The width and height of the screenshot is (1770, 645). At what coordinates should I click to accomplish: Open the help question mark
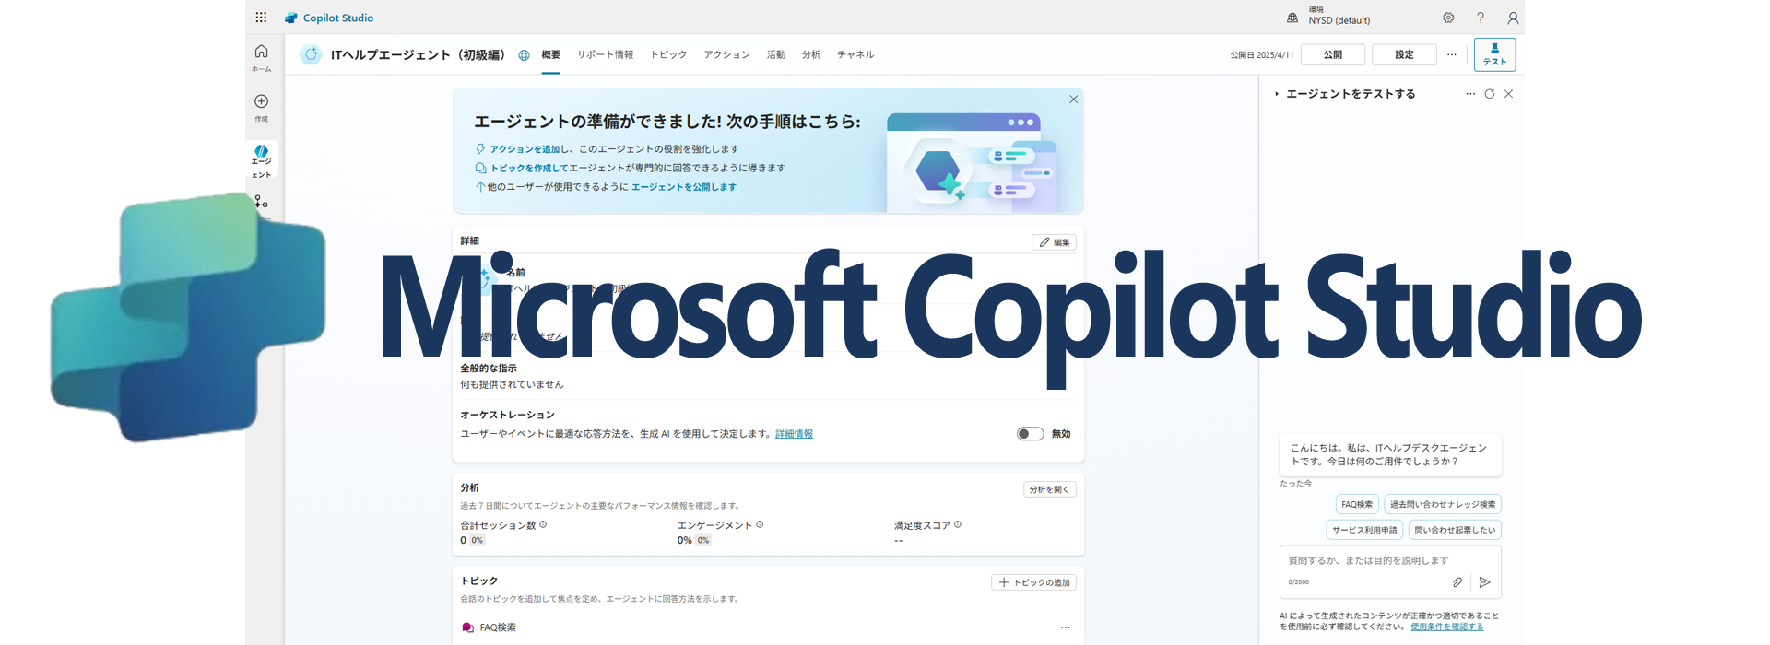1481,18
